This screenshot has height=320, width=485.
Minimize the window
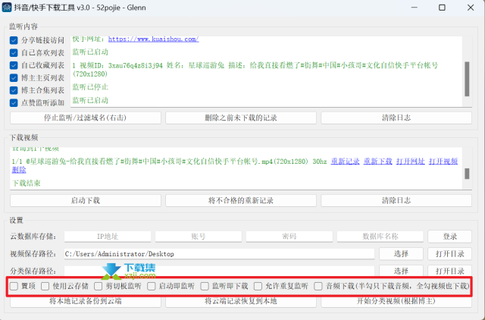415,8
